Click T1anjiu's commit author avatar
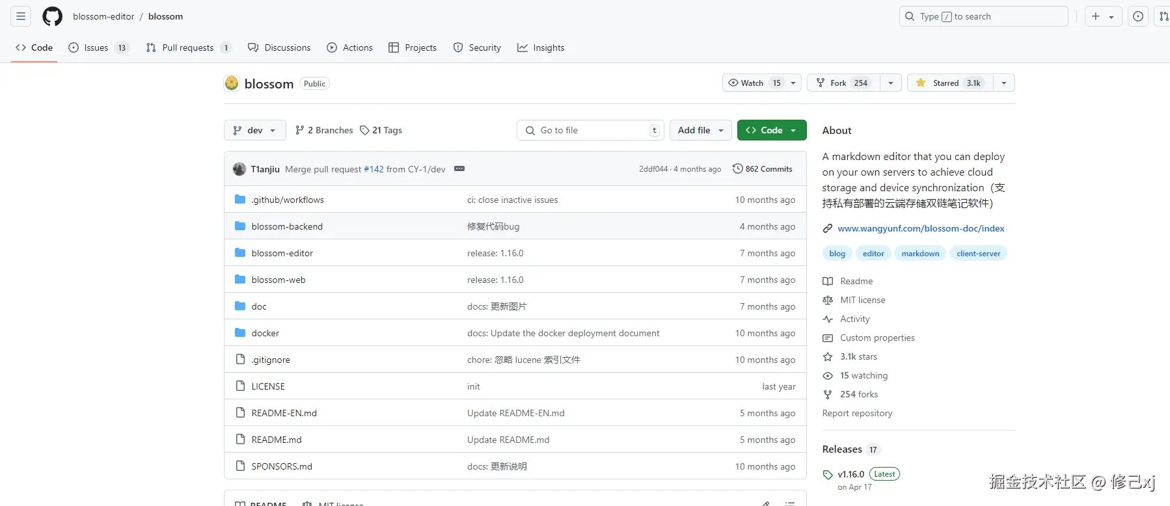The image size is (1170, 506). point(239,169)
